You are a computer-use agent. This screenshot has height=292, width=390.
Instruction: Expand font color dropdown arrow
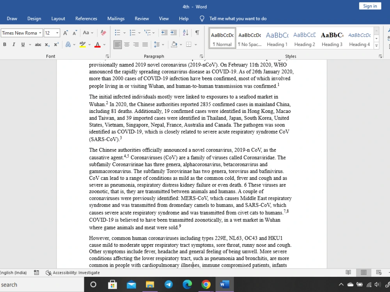point(104,44)
